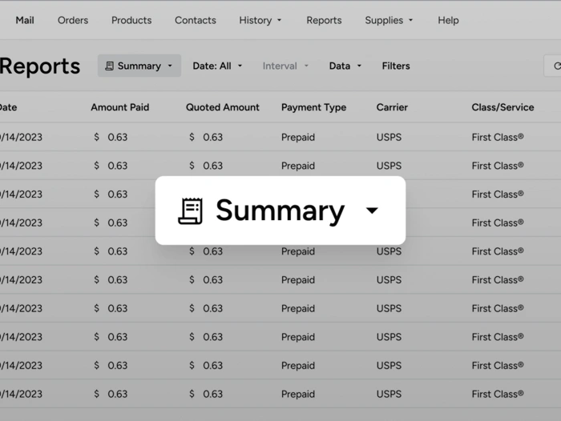Open the Orders page
The image size is (561, 421).
[x=73, y=20]
